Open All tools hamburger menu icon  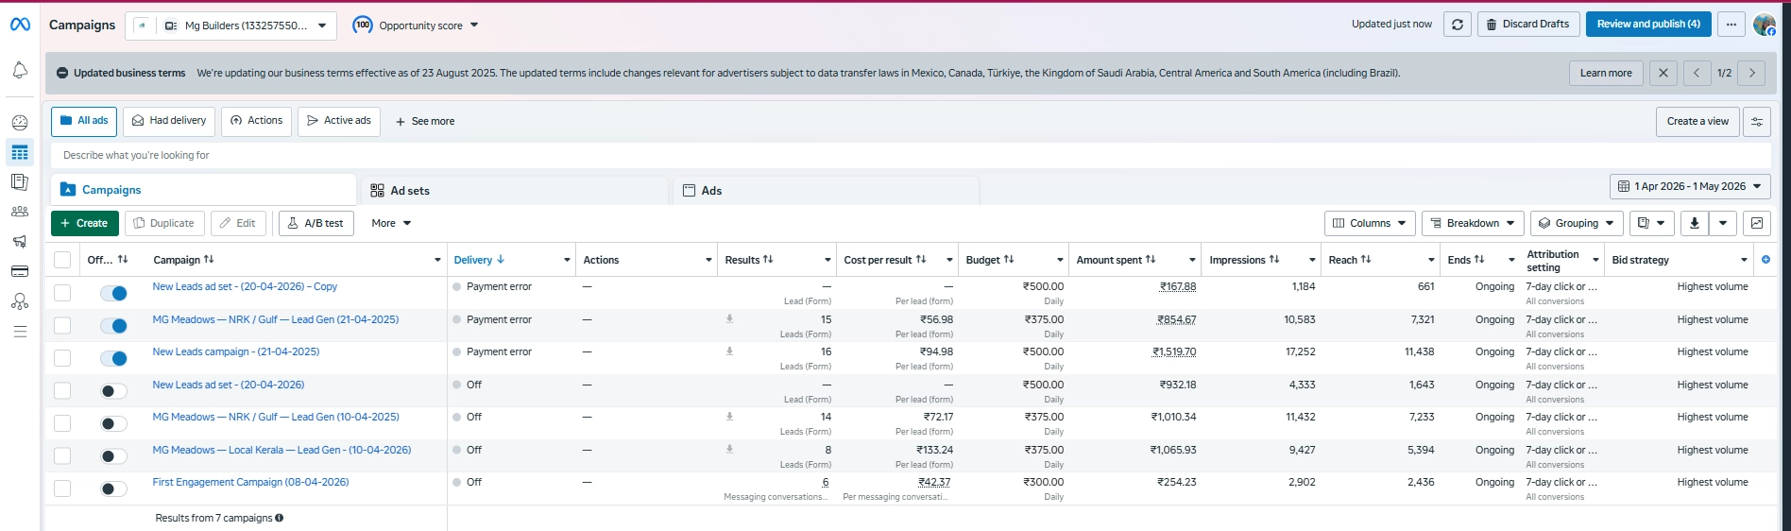click(x=20, y=332)
